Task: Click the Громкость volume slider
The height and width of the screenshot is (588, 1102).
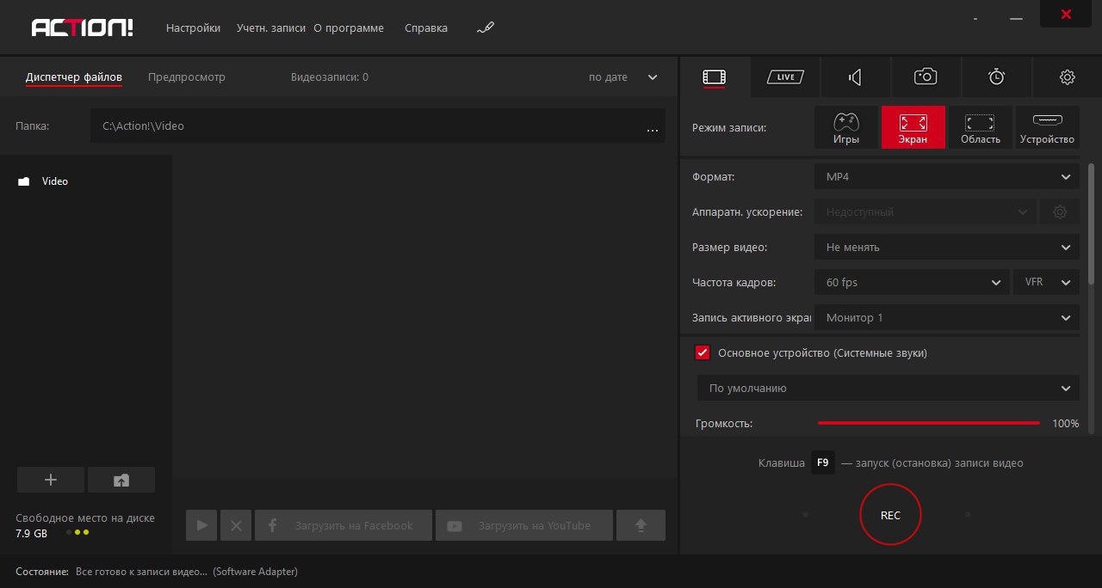Action: pyautogui.click(x=928, y=423)
